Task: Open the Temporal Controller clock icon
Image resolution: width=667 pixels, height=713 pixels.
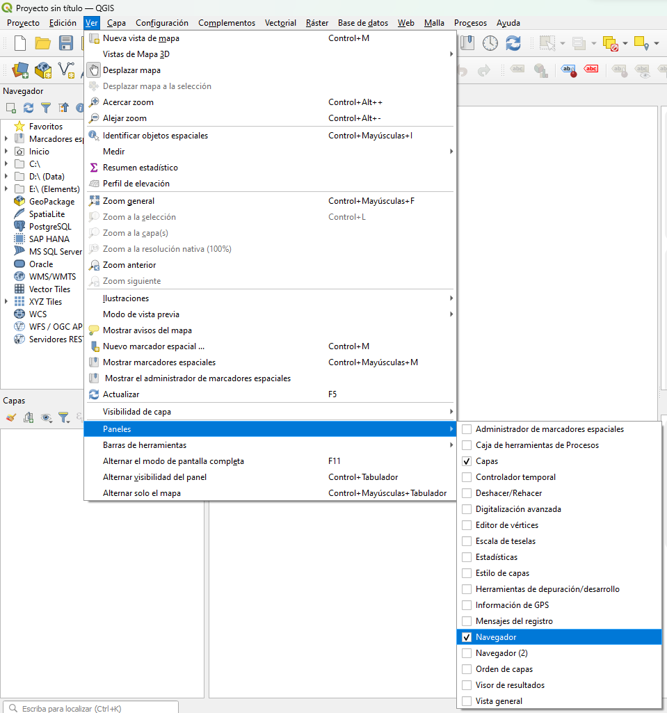Action: pos(490,43)
